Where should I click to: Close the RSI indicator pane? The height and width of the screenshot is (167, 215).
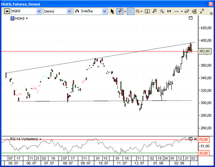[195, 139]
